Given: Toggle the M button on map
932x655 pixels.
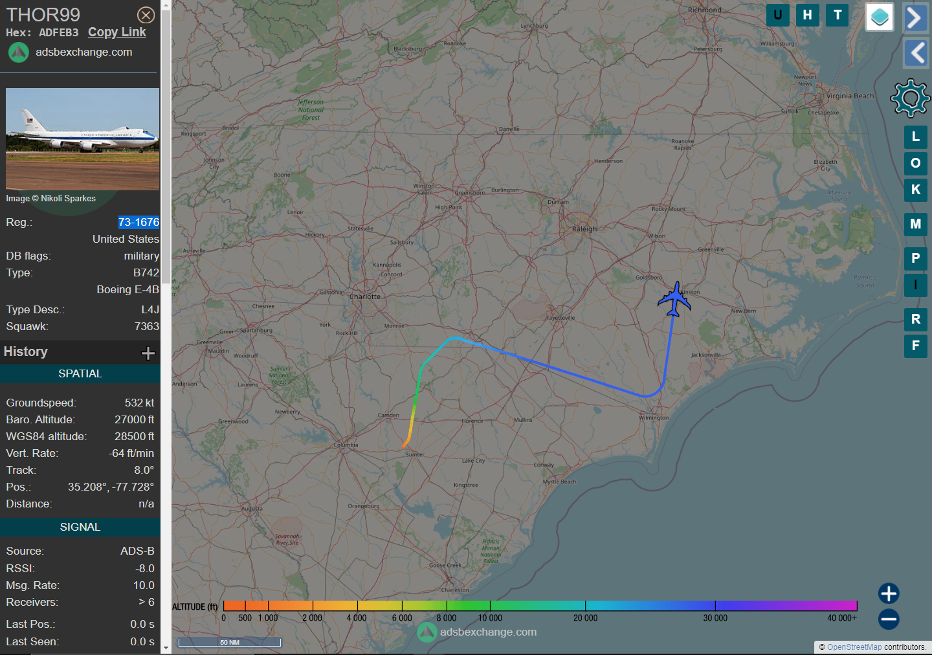Looking at the screenshot, I should 916,224.
